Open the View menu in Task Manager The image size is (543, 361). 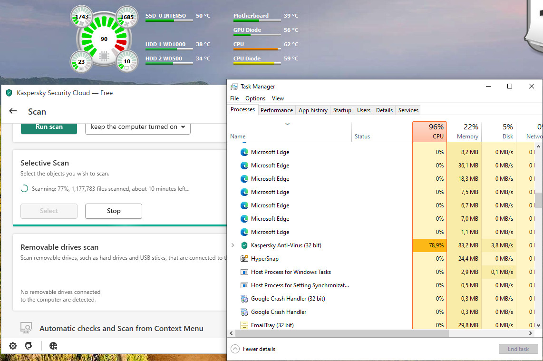point(278,98)
